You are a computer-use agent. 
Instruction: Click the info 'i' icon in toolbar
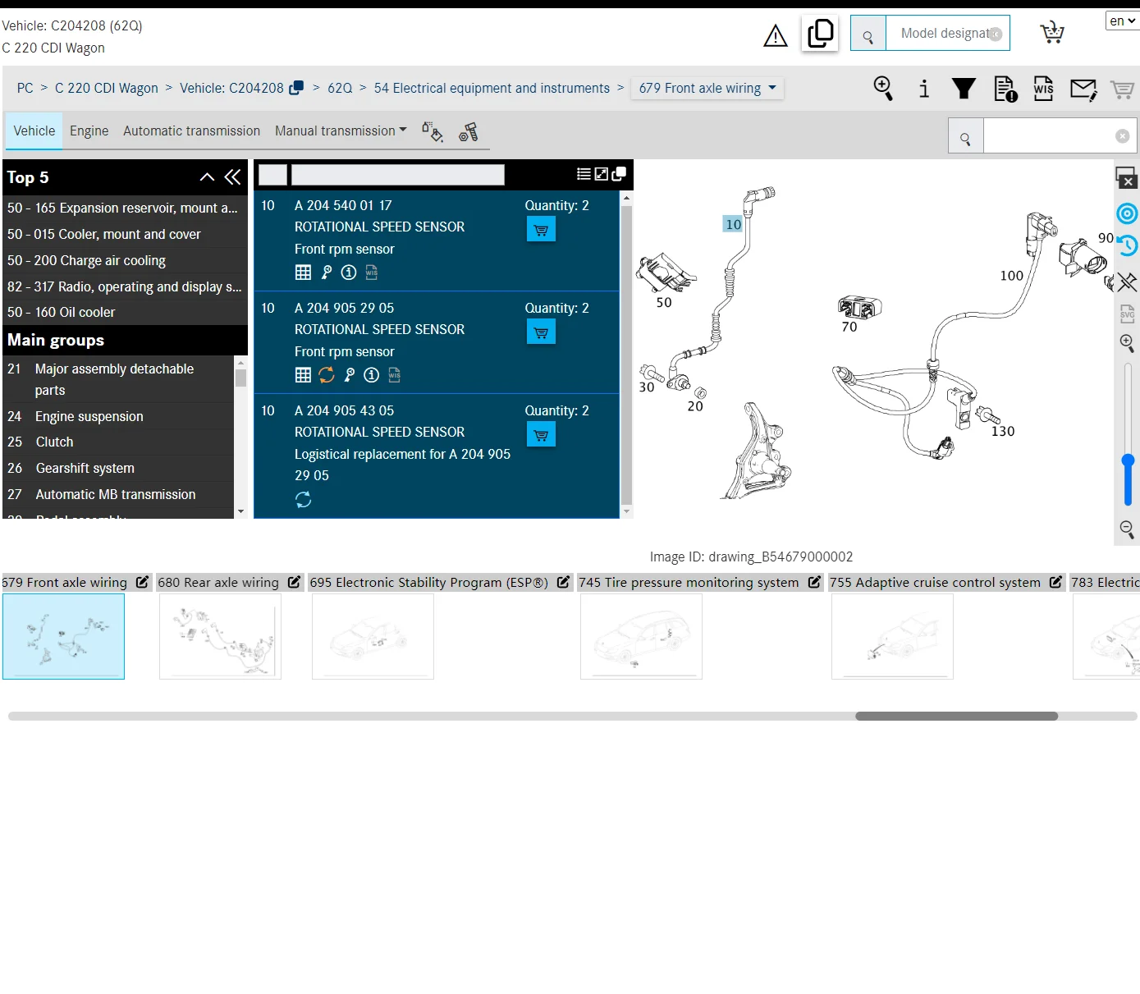pyautogui.click(x=924, y=89)
